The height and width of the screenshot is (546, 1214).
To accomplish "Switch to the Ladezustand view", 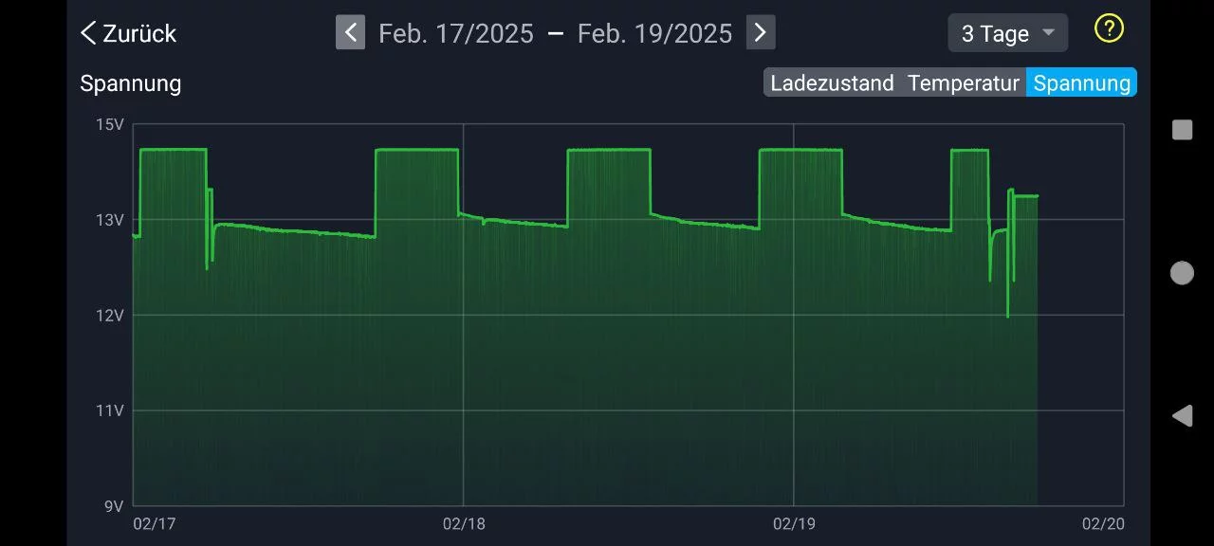I will pyautogui.click(x=832, y=83).
